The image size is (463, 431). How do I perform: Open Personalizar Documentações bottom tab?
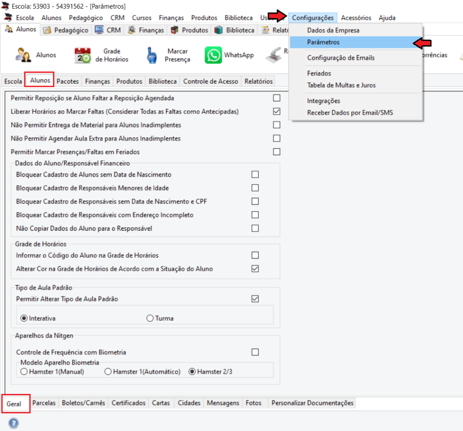312,403
